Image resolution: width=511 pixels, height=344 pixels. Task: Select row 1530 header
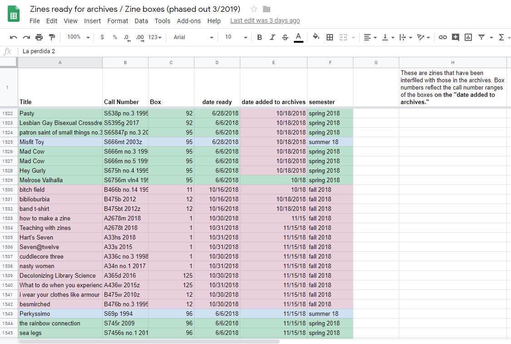[9, 190]
